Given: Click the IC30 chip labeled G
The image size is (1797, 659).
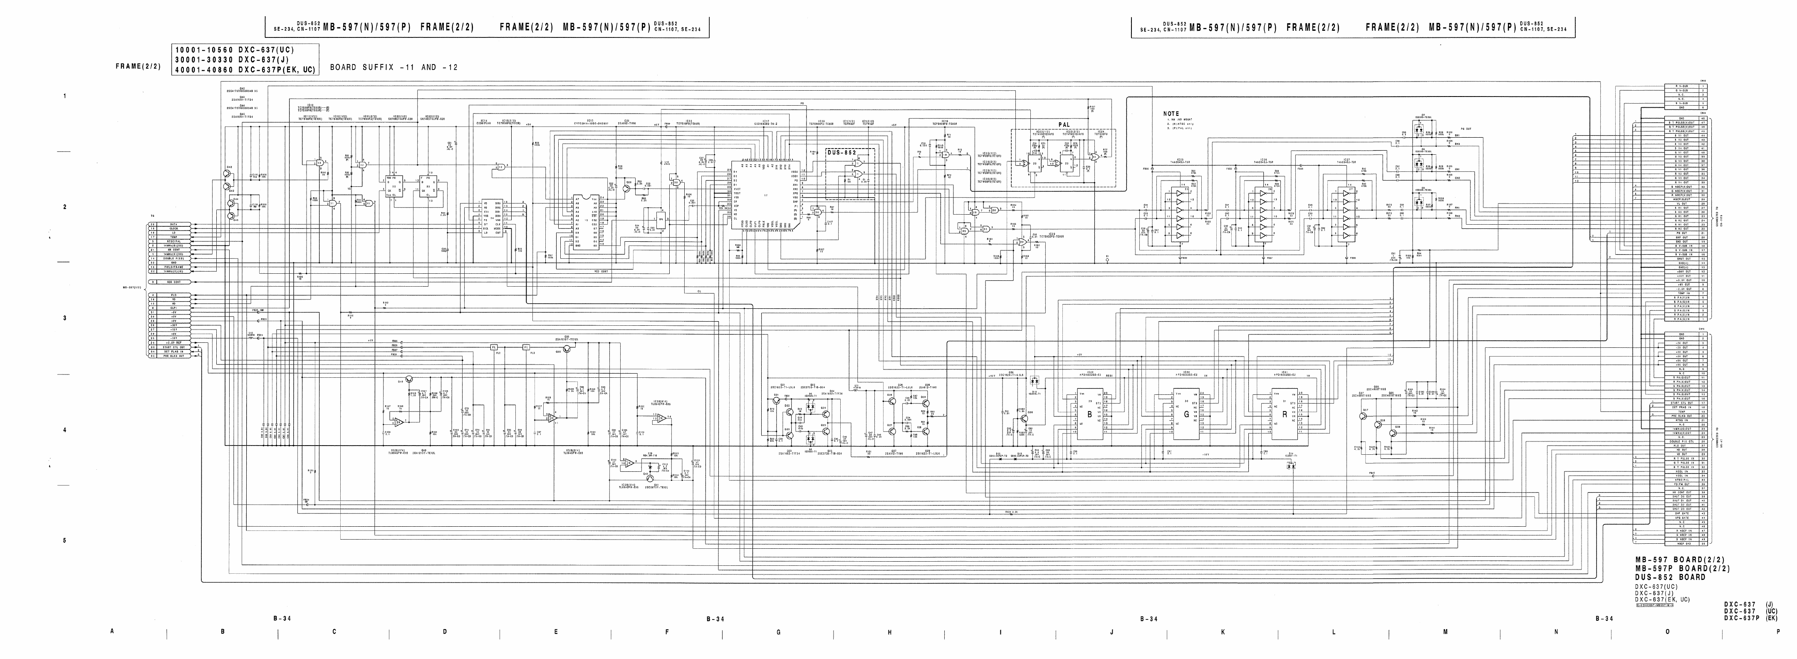Looking at the screenshot, I should click(1186, 414).
